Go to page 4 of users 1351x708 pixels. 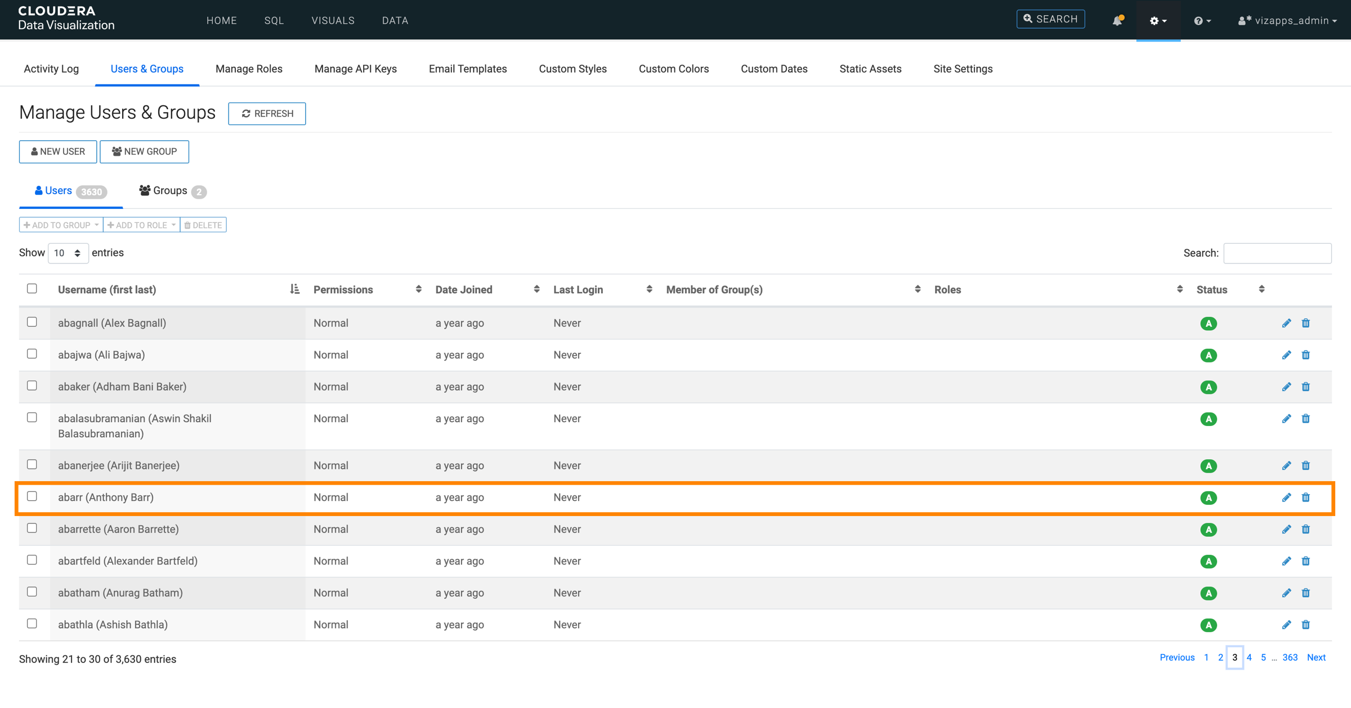click(x=1249, y=657)
